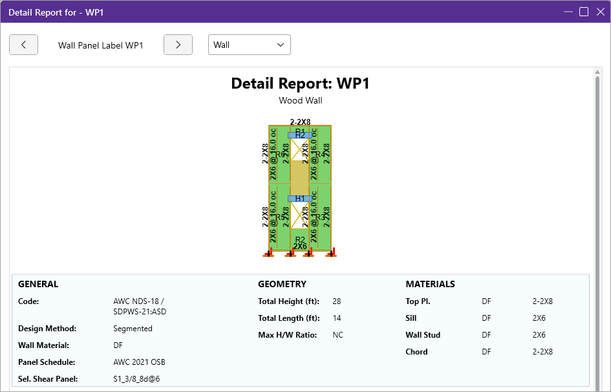The image size is (611, 392).
Task: Click the lower opening X-marked region
Action: (x=299, y=215)
